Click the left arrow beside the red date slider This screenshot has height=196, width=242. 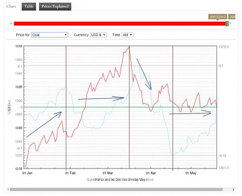pos(11,24)
